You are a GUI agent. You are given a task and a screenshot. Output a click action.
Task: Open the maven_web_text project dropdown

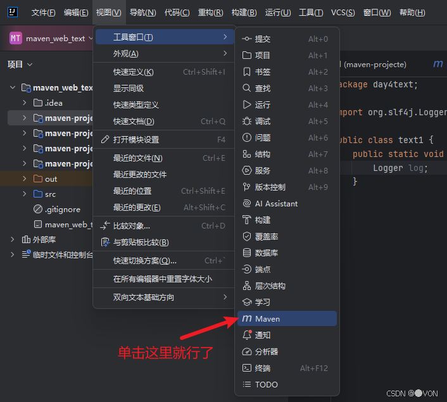pos(91,38)
